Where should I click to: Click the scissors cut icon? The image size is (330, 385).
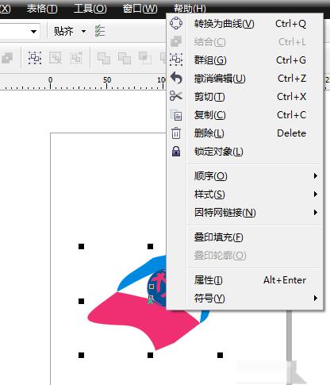(176, 96)
